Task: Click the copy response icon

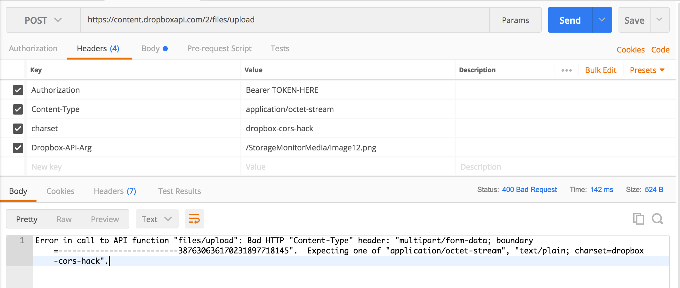Action: (x=638, y=219)
